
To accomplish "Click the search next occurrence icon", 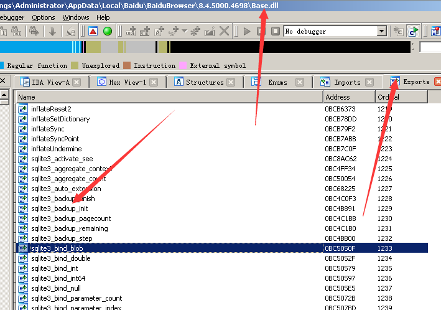I will click(x=34, y=31).
